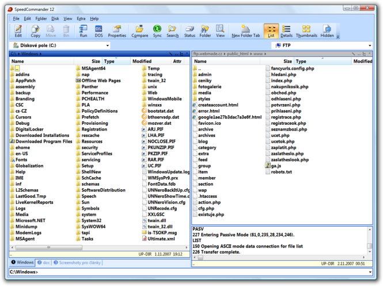Click the left panel horizontal scrollbar
Viewport: 383px width, 286px height.
(x=49, y=247)
